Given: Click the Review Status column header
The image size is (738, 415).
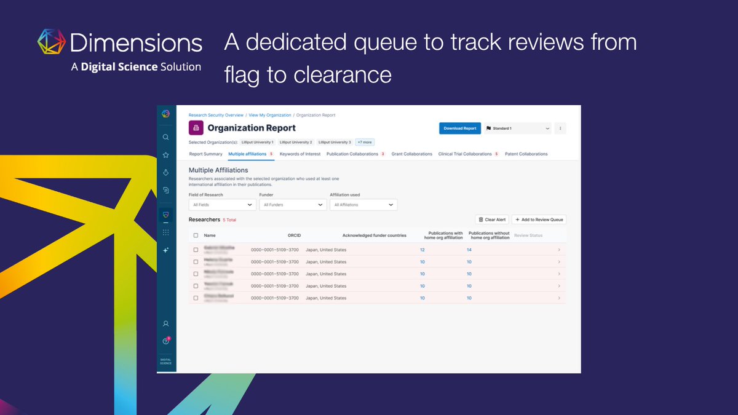Looking at the screenshot, I should pyautogui.click(x=528, y=235).
